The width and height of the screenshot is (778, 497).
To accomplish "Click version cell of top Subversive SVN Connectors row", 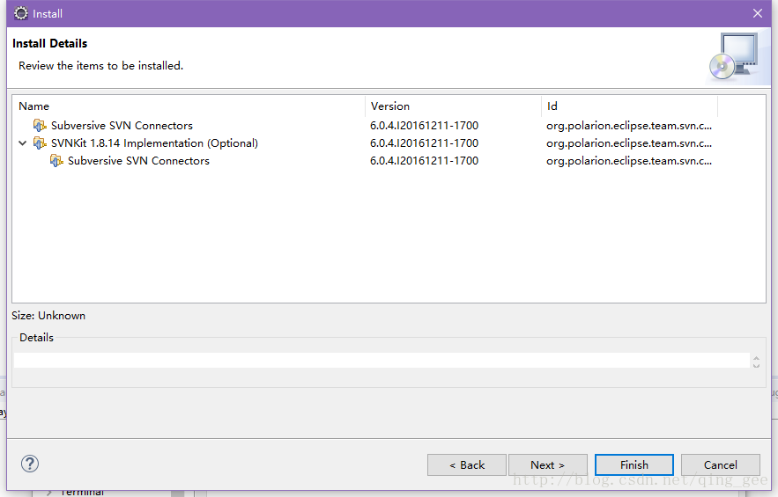I will 424,126.
